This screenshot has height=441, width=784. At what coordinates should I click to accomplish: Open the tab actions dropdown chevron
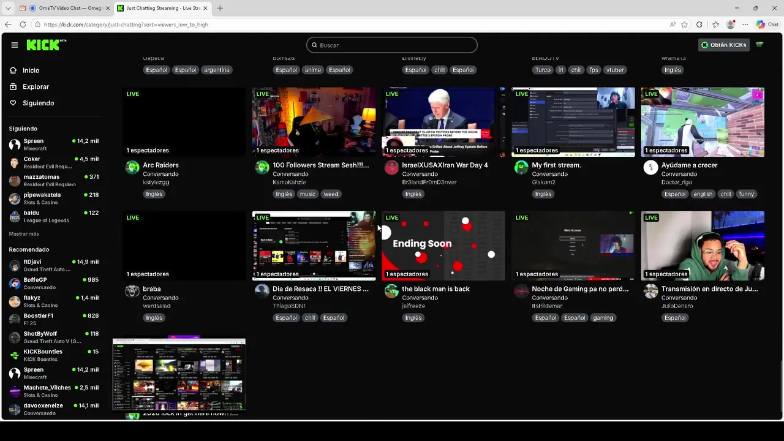coord(8,8)
